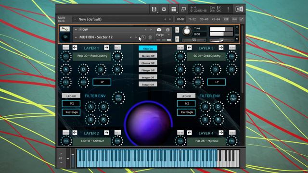
Task: Go to previous snapshot of MOTION - Sector 12
Action: coord(131,37)
